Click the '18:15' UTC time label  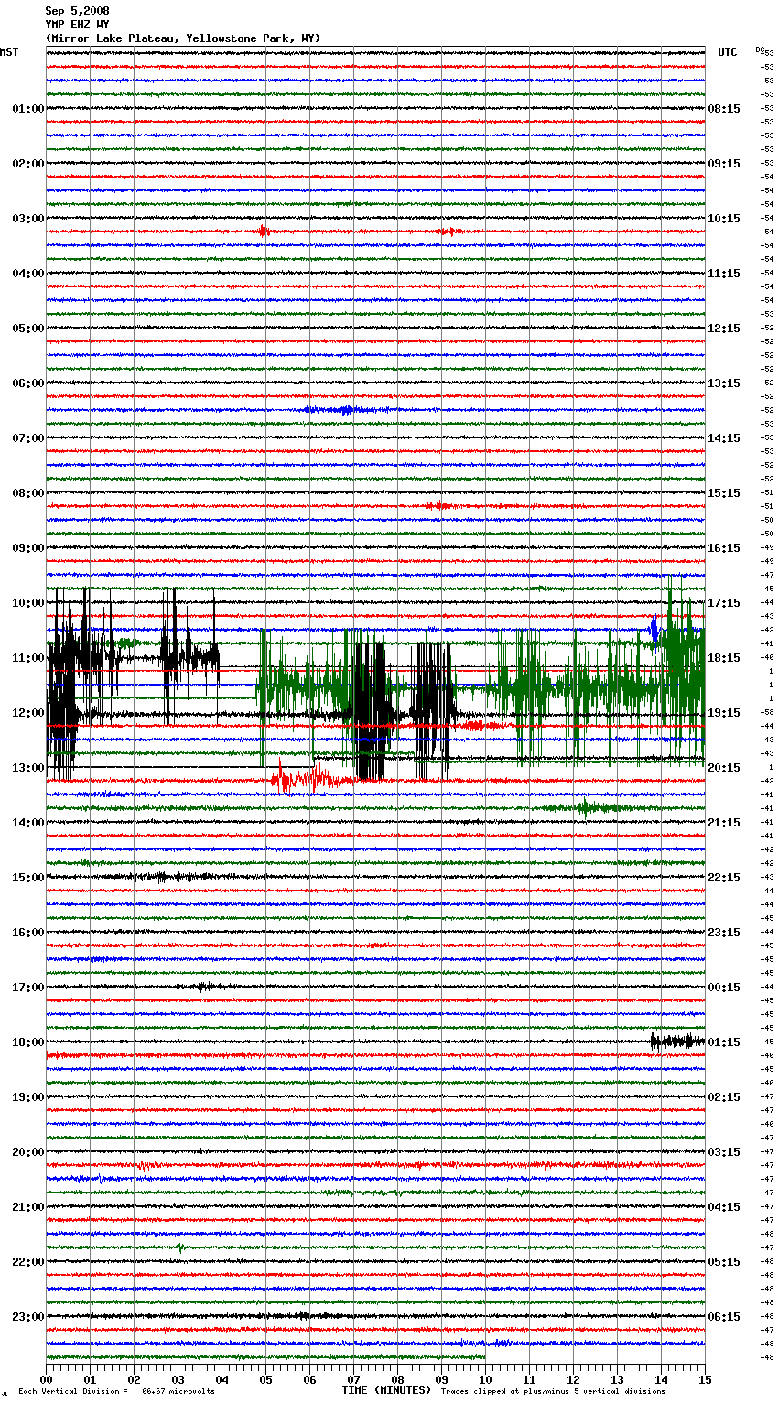(x=724, y=658)
